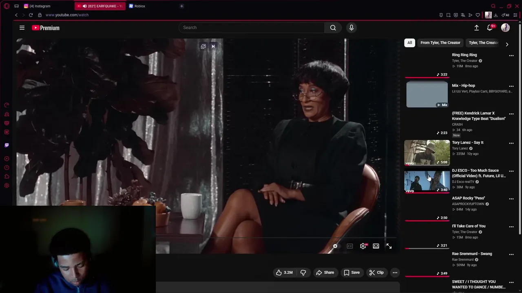Screen dimensions: 522x293
Task: Open the YouTube guide hamburger menu
Action: click(x=22, y=28)
